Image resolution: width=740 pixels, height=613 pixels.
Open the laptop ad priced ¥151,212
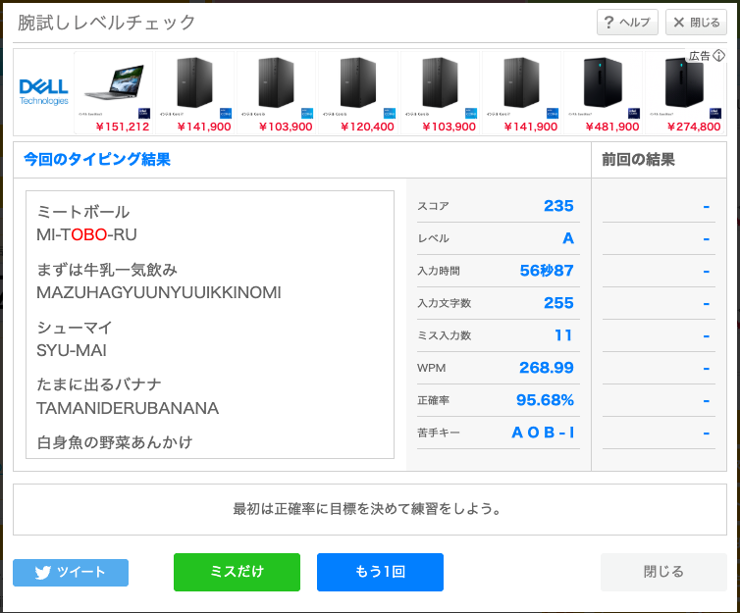[x=115, y=92]
